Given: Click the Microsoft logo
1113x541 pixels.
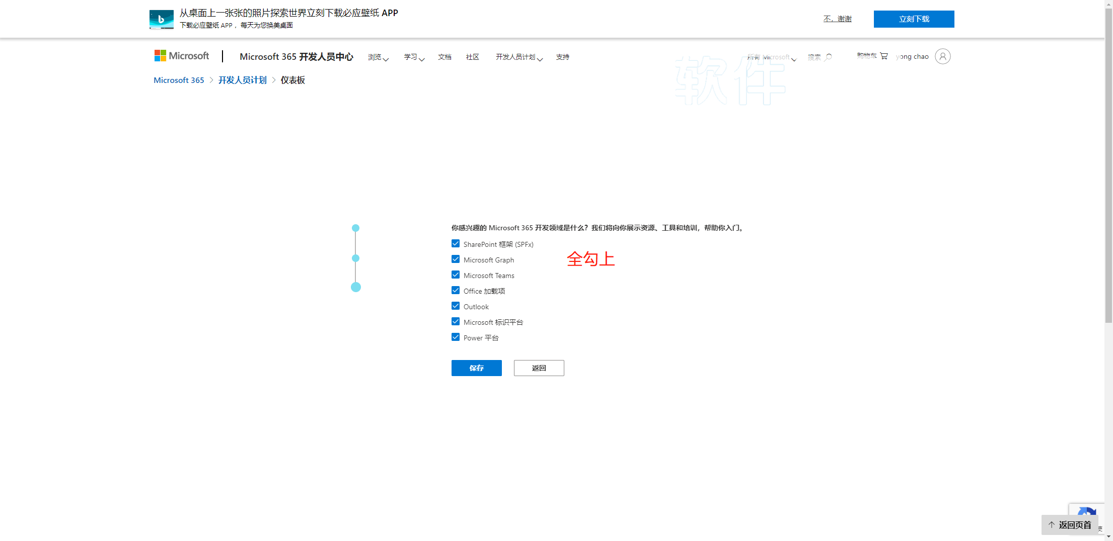Looking at the screenshot, I should tap(181, 56).
